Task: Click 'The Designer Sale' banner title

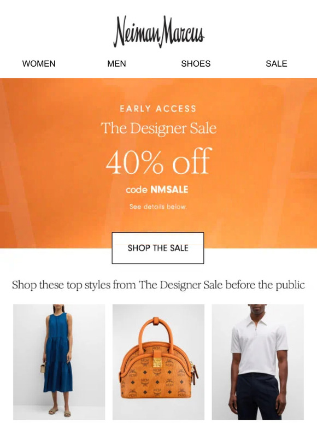Action: [158, 128]
